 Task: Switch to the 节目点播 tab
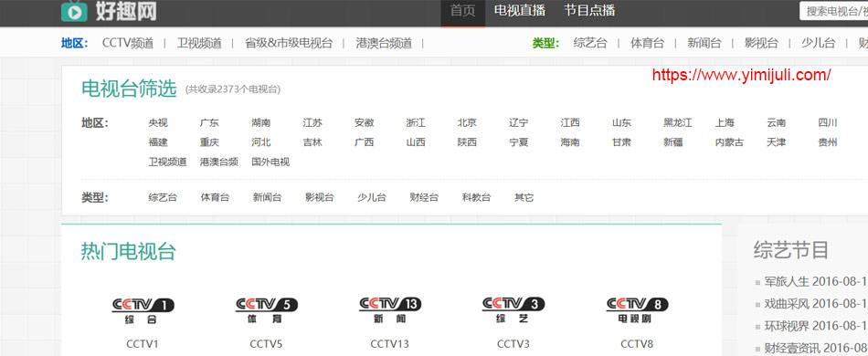pos(589,11)
